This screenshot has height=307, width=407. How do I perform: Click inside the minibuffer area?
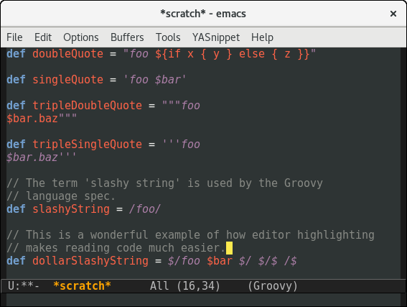click(204, 300)
